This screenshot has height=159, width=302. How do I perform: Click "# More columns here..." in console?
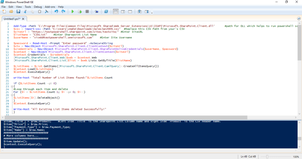pyautogui.click(x=21, y=135)
